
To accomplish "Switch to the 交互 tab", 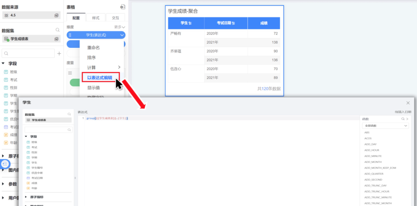I will click(x=115, y=18).
